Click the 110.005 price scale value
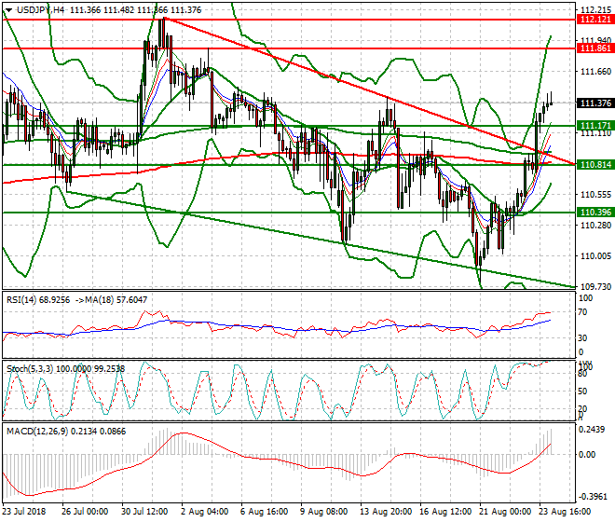 (x=595, y=256)
